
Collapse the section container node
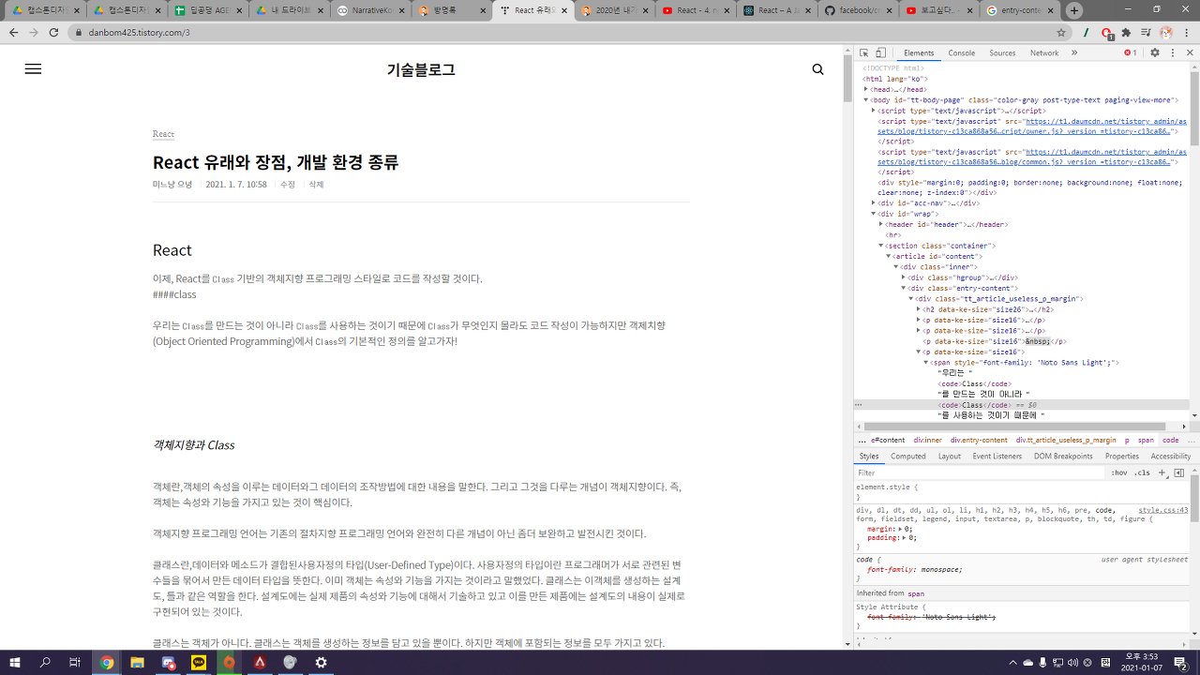click(881, 246)
